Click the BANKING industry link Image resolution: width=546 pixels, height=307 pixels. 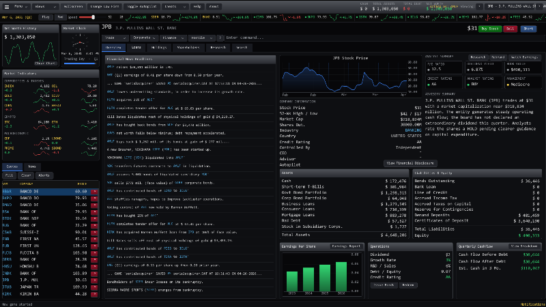tap(413, 130)
